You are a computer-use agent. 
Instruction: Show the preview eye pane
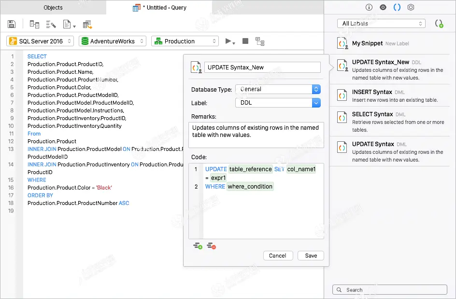tap(383, 7)
